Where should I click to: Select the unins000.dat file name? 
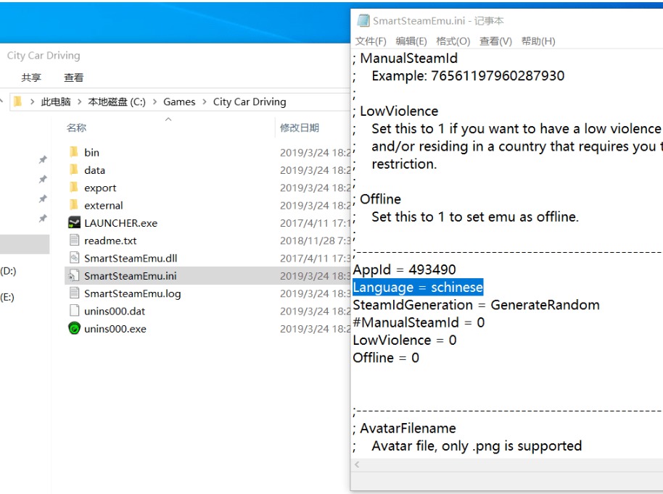[x=115, y=311]
